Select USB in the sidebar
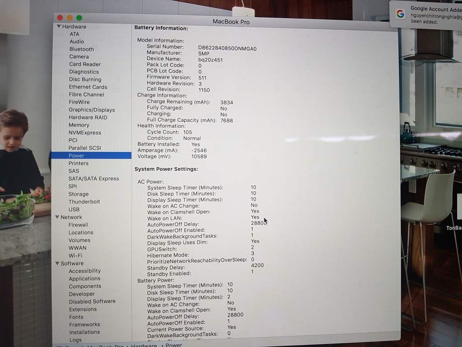Image resolution: width=462 pixels, height=347 pixels. tap(74, 210)
